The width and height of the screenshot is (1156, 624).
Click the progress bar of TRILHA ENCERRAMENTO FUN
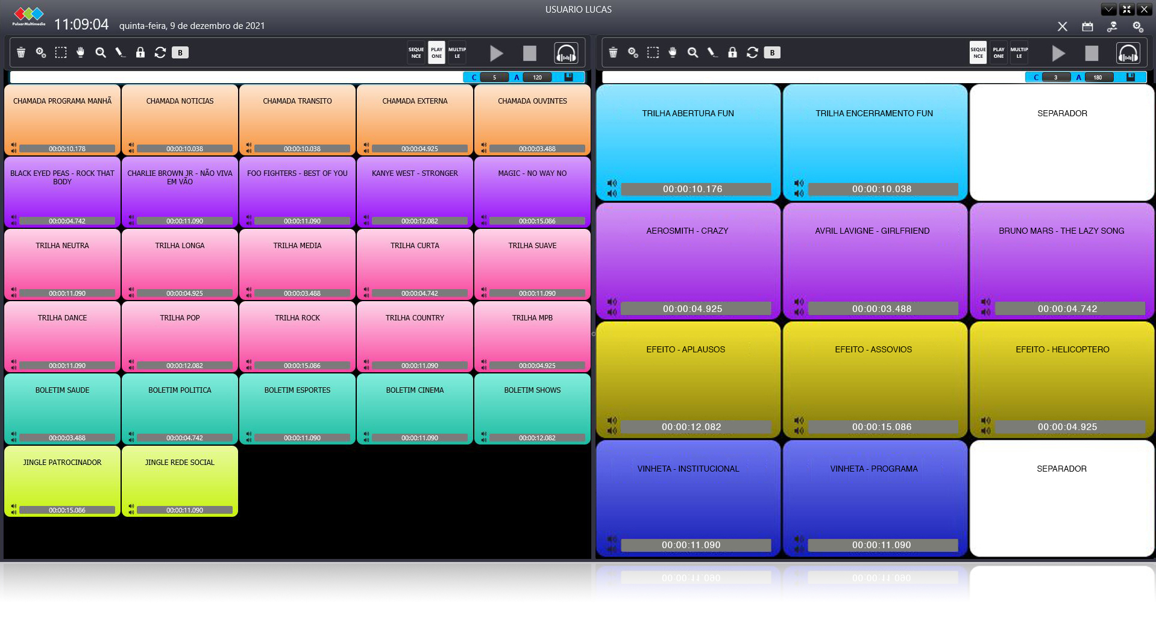(883, 189)
